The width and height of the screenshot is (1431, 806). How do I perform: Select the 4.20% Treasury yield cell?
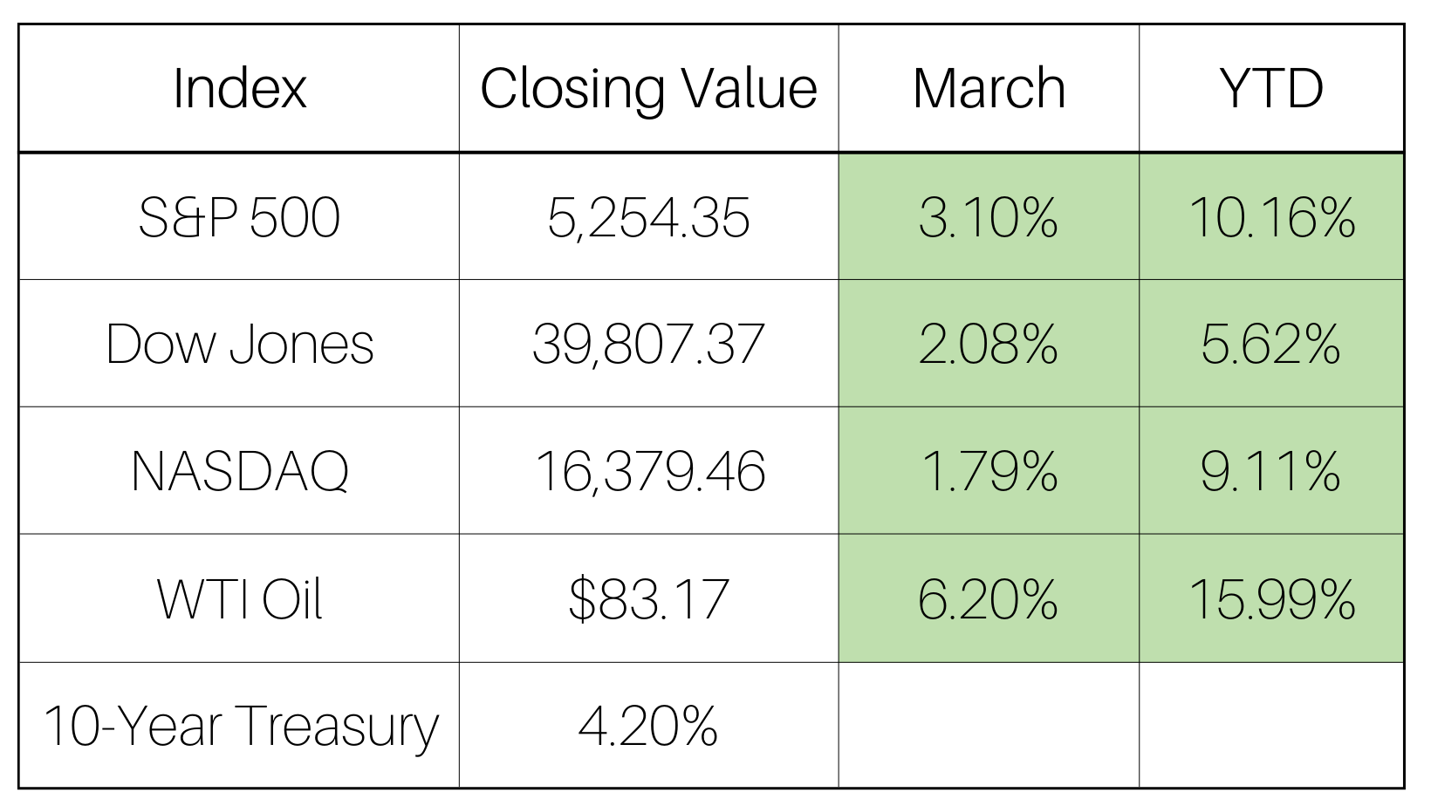coord(648,726)
